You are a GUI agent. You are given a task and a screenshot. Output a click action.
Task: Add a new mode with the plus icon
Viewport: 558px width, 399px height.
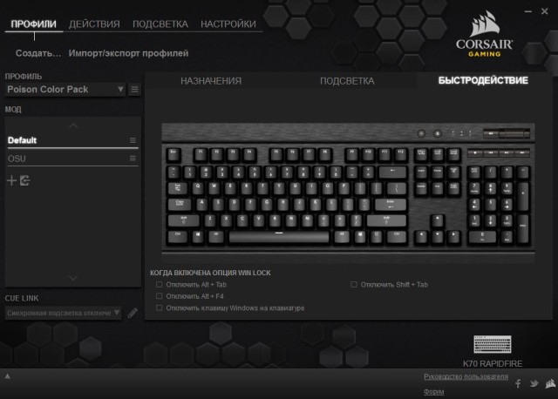tap(11, 180)
